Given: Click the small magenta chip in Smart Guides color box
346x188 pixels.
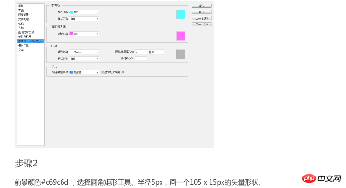Looking at the screenshot, I should click(x=71, y=34).
